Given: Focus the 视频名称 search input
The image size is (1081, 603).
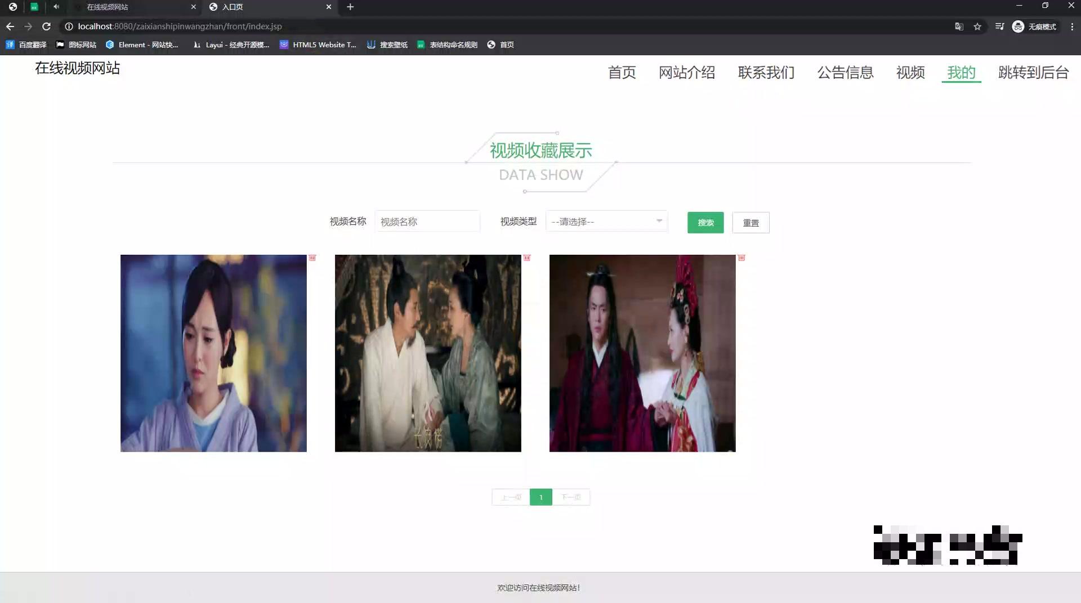Looking at the screenshot, I should click(x=427, y=222).
